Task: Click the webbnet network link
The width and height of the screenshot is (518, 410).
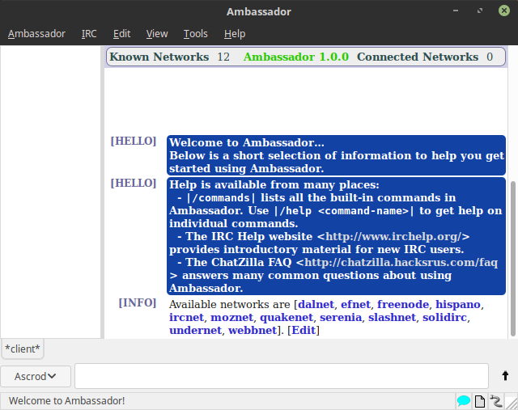Action: [253, 330]
